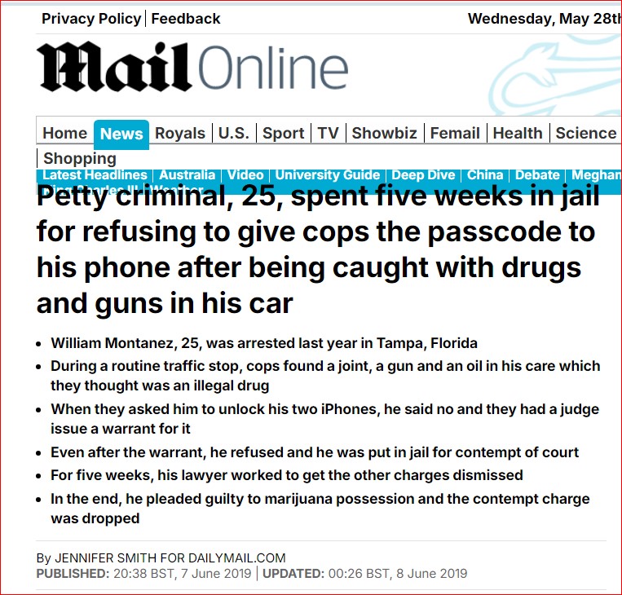The height and width of the screenshot is (595, 622).
Task: Switch to the U.S. section
Action: 234,134
